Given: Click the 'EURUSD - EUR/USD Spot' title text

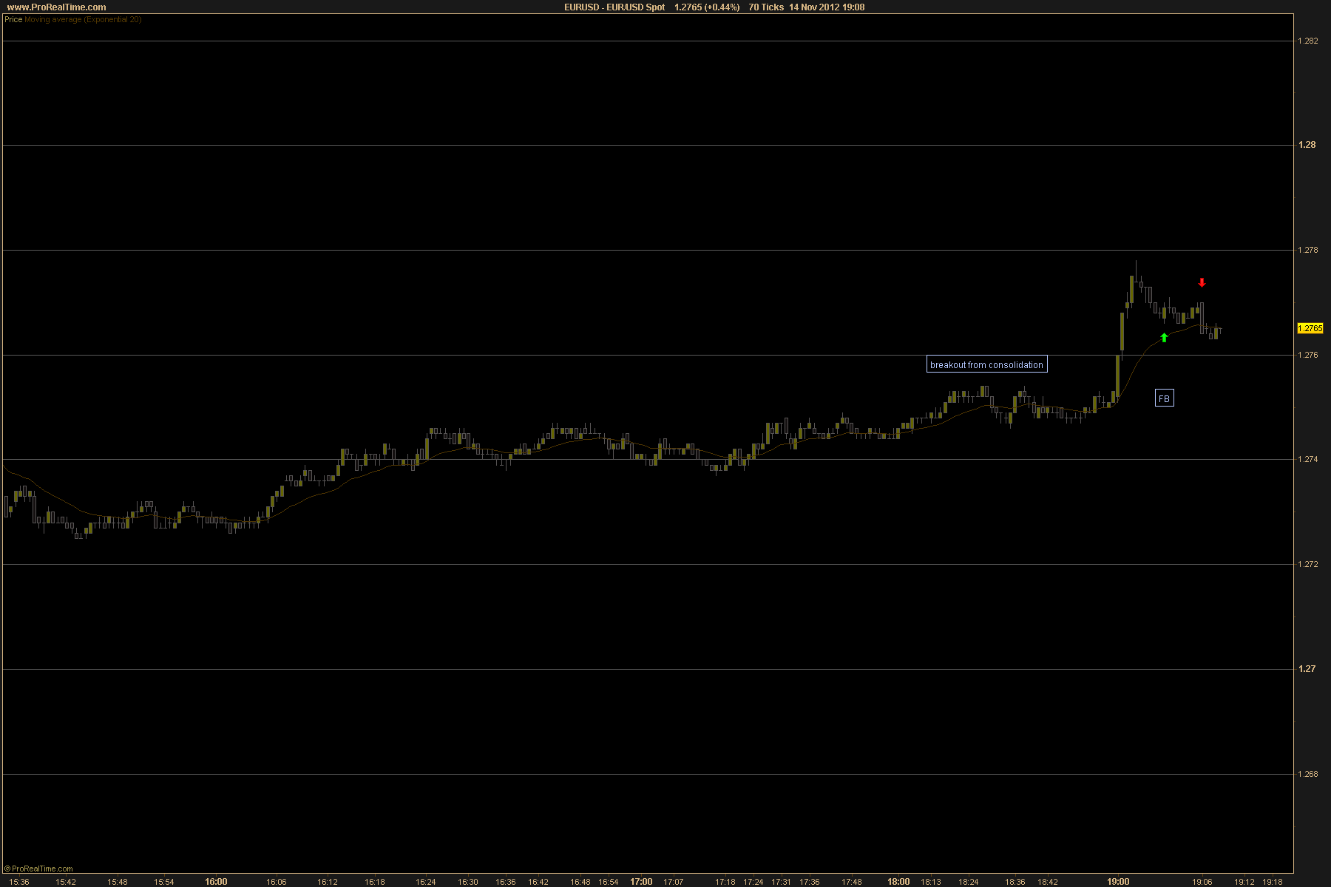Looking at the screenshot, I should (614, 7).
